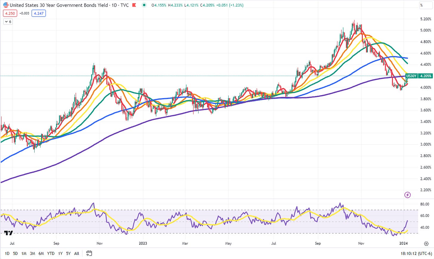Select the All time range
Viewport: 434px width, 259px height.
[x=77, y=253]
